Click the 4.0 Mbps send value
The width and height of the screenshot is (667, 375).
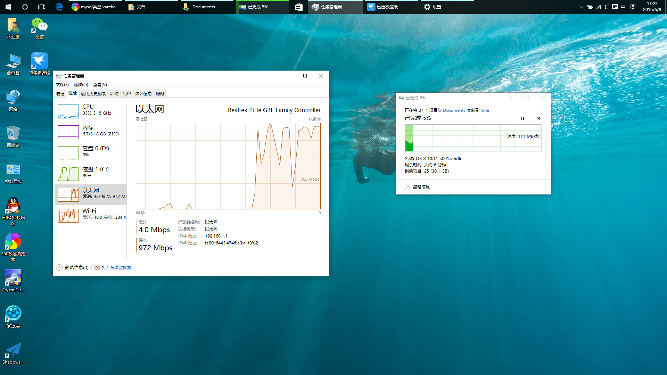tap(154, 230)
